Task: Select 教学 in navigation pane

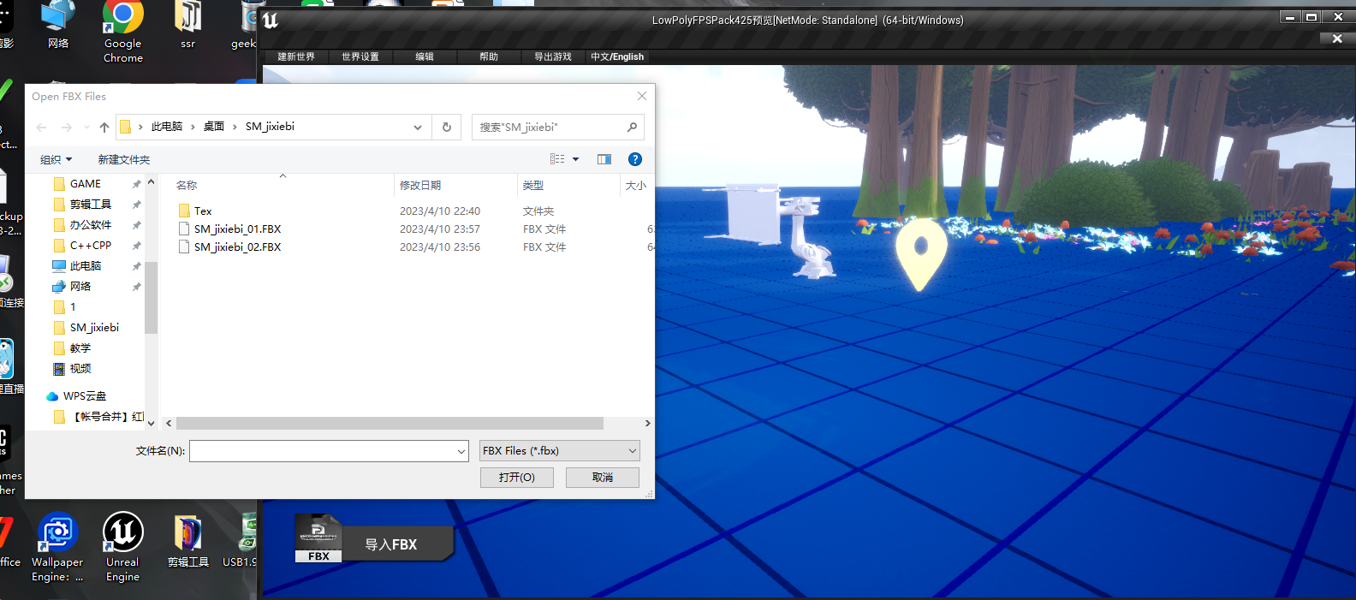Action: coord(80,348)
